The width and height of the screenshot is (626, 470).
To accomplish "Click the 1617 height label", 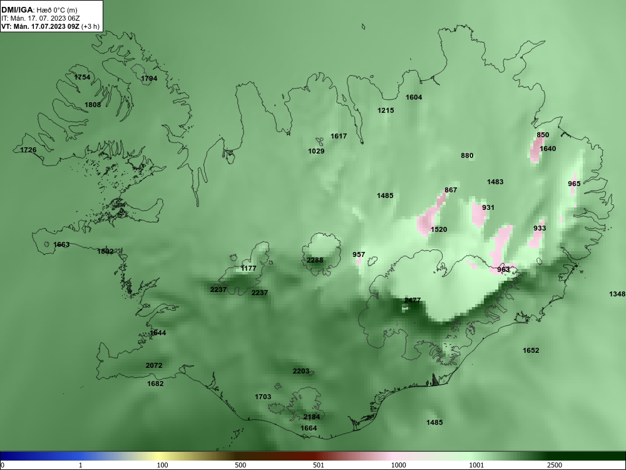I will (339, 136).
